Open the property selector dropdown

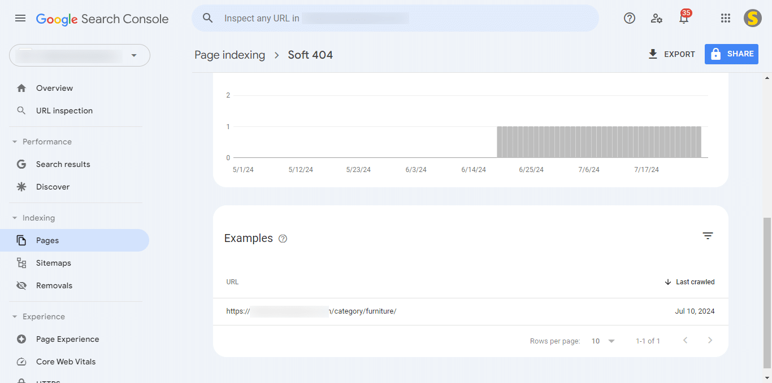click(80, 55)
